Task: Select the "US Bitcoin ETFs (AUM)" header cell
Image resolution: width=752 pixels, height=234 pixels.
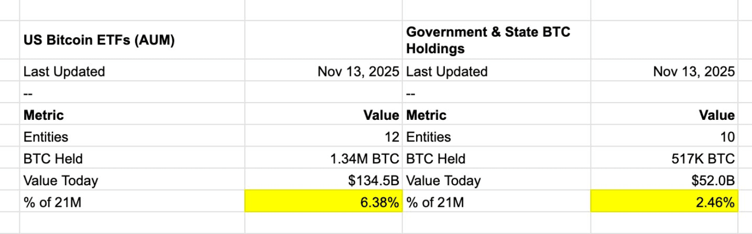Action: (x=99, y=41)
